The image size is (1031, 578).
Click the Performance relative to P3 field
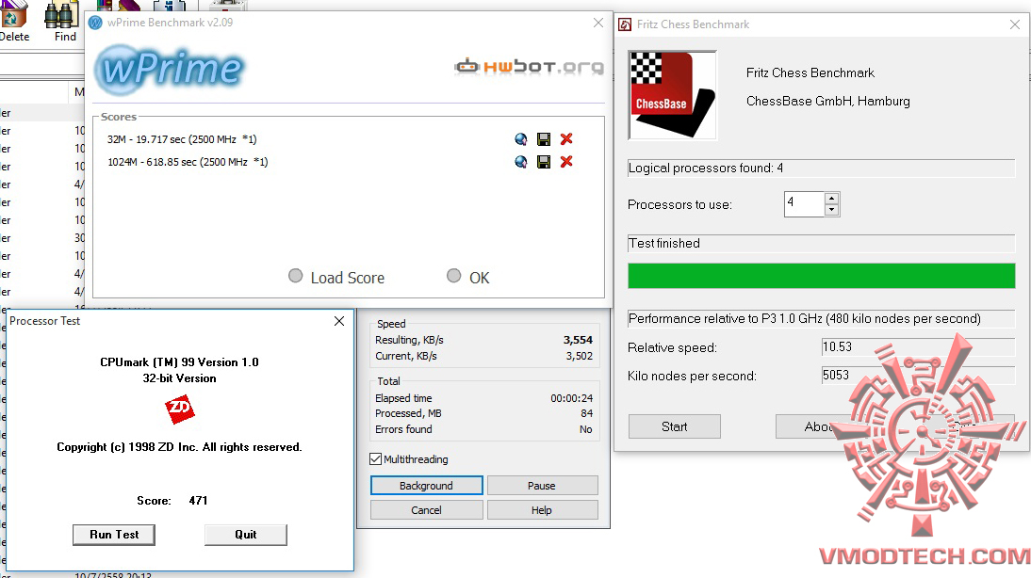click(821, 318)
